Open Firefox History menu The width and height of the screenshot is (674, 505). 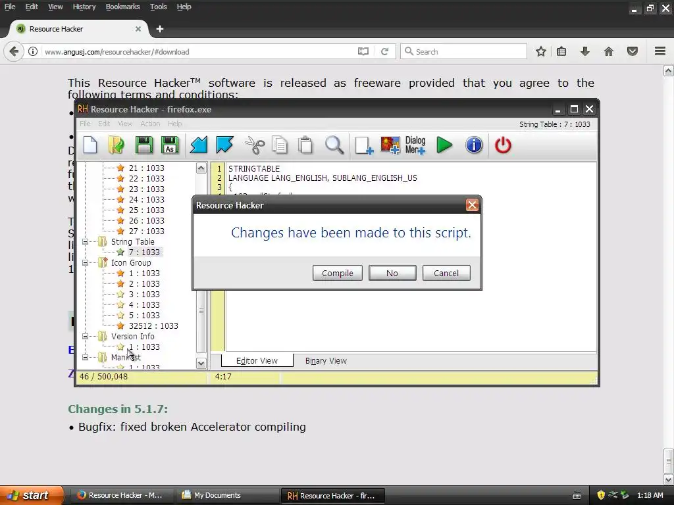pyautogui.click(x=84, y=7)
